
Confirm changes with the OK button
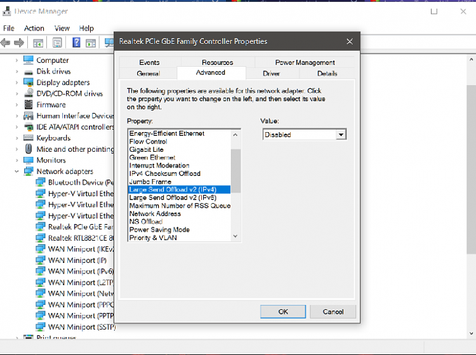pyautogui.click(x=283, y=312)
